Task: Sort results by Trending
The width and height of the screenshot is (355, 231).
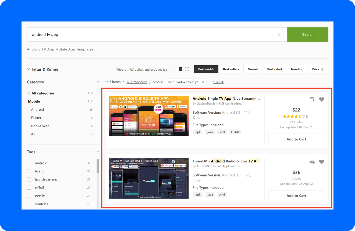Action: (x=297, y=69)
